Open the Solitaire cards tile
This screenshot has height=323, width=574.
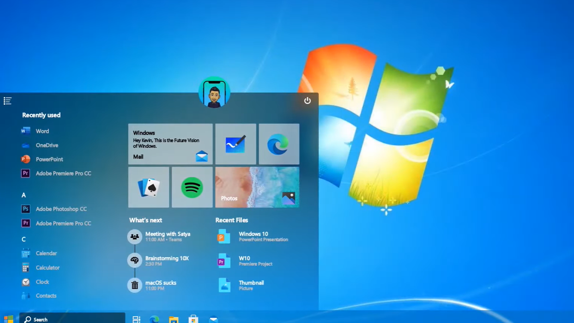(x=149, y=187)
